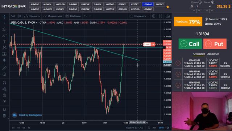The height and width of the screenshot is (131, 232).
Task: Open USD/CAD symbol dropdown in chart header
Action: point(24,23)
